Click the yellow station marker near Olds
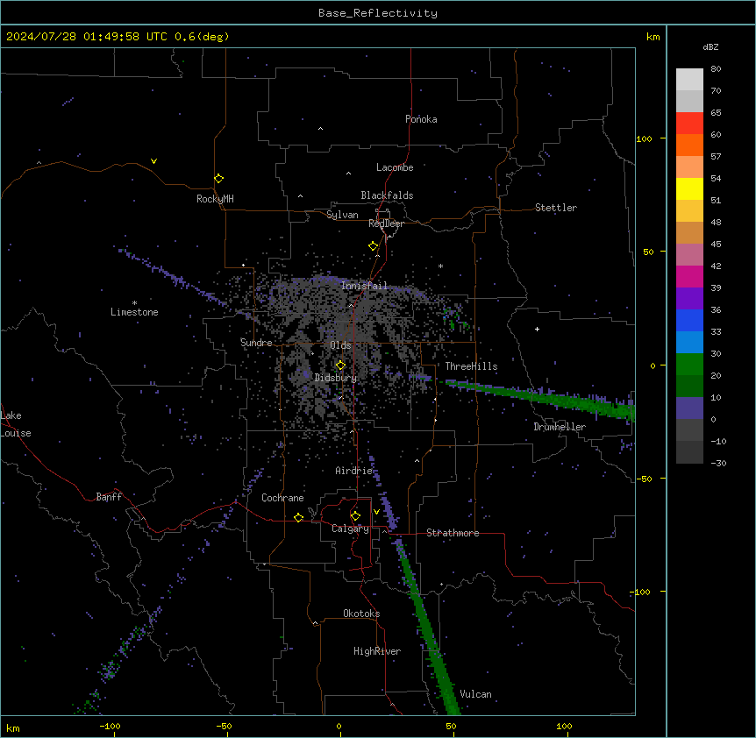The height and width of the screenshot is (738, 756). pyautogui.click(x=340, y=365)
